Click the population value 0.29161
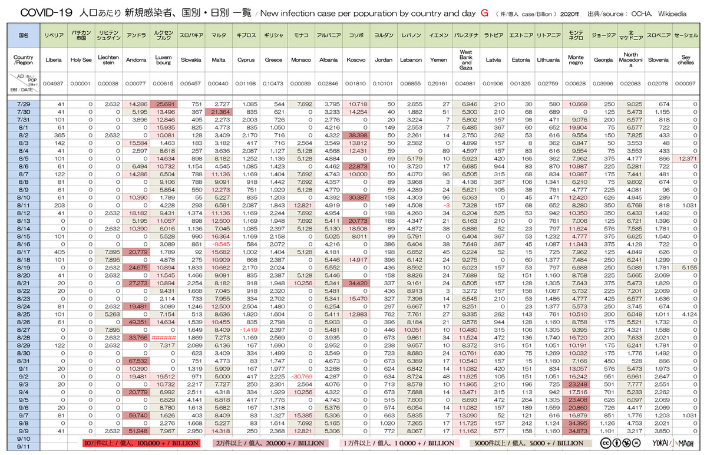 438,83
